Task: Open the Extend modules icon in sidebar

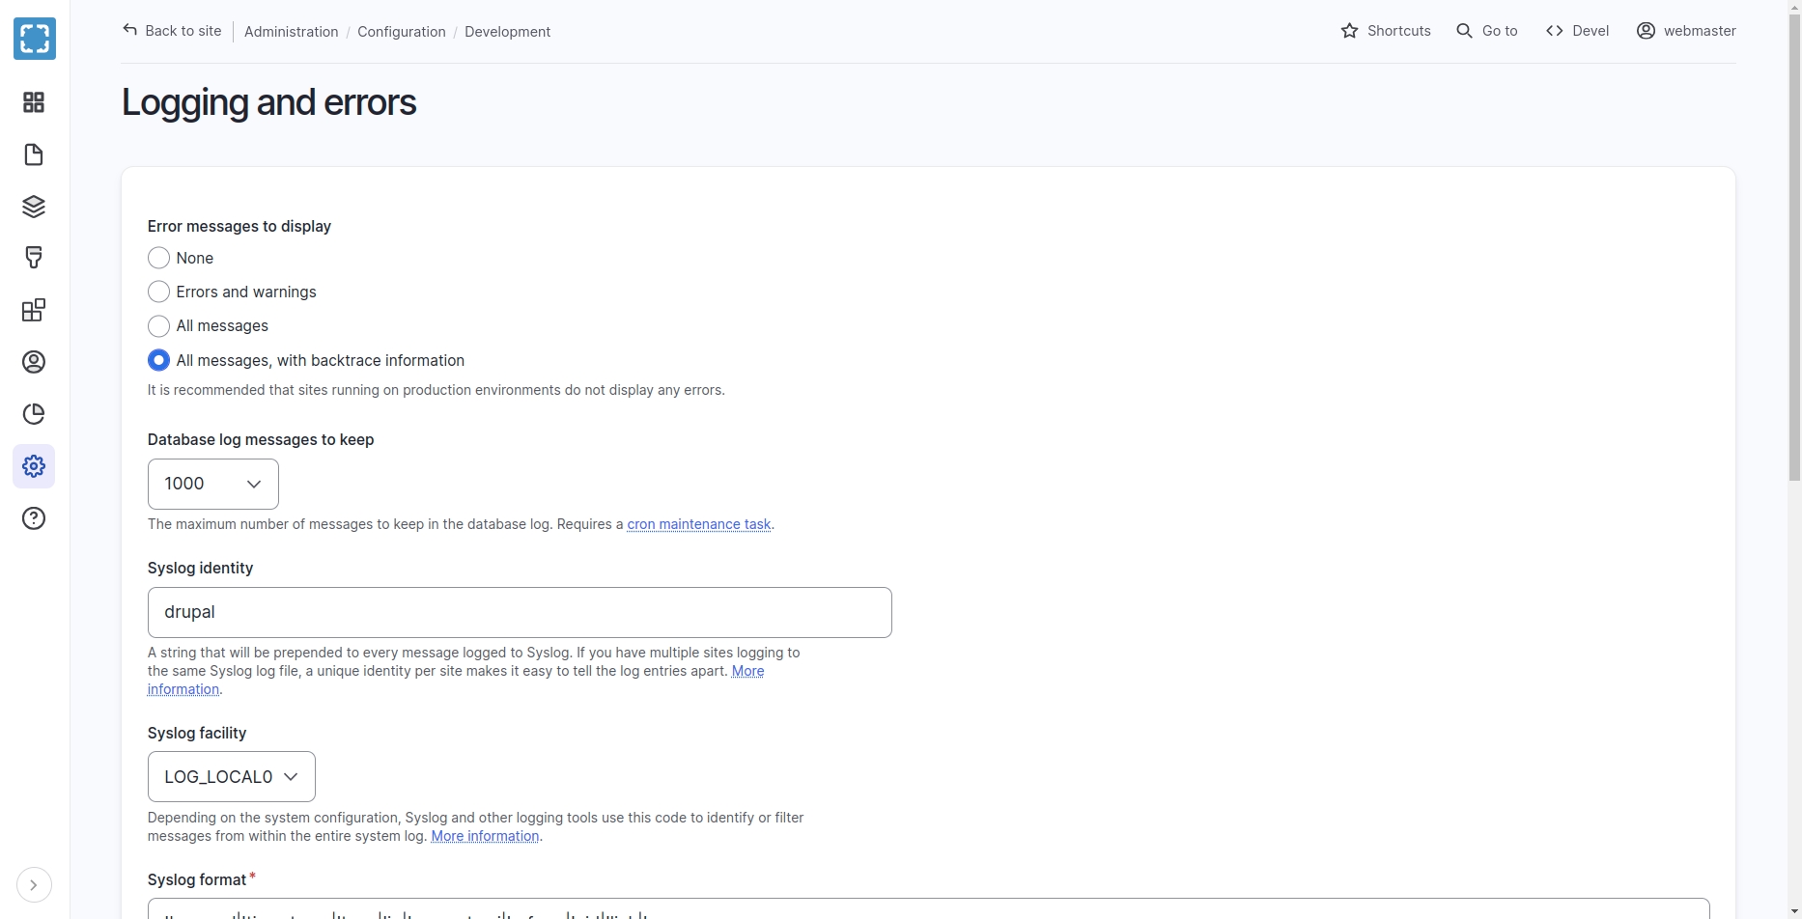Action: pyautogui.click(x=34, y=310)
